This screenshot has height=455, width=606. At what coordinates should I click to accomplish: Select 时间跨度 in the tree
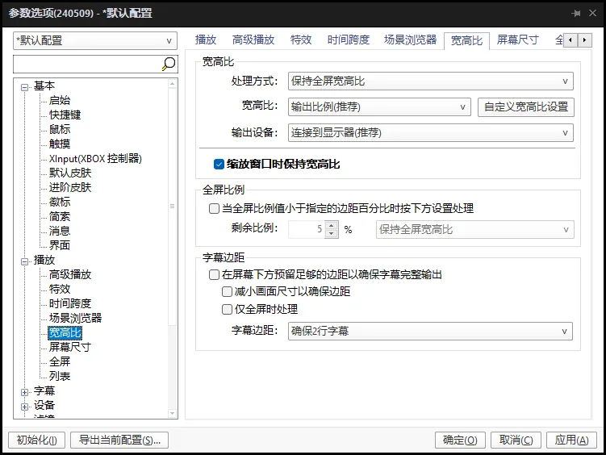pyautogui.click(x=70, y=303)
